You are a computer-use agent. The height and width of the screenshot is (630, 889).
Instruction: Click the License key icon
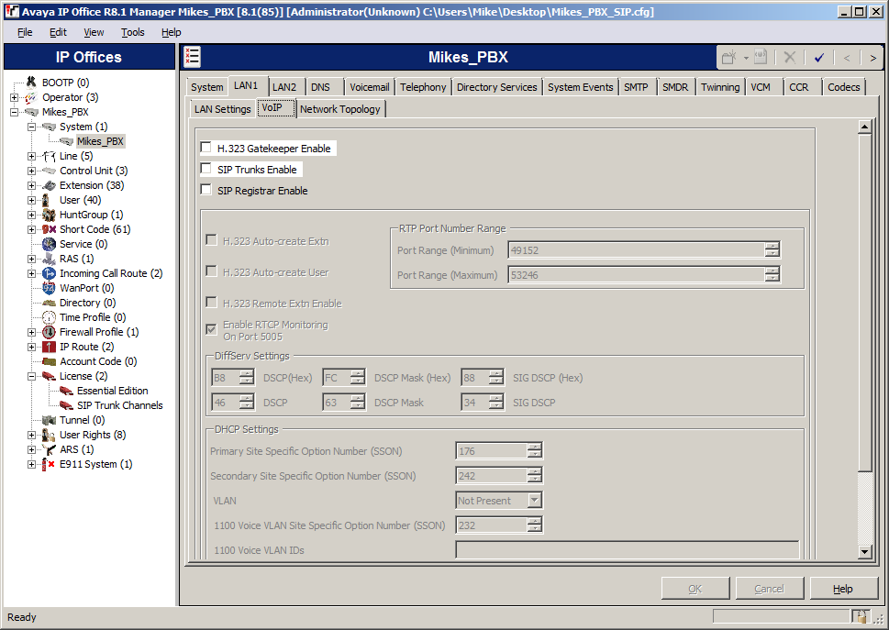click(50, 376)
